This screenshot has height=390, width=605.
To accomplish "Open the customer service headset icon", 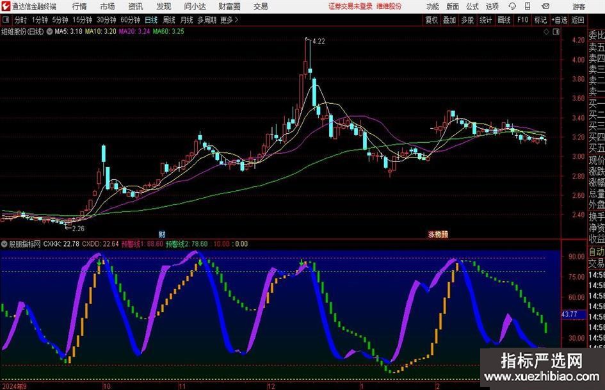I will 512,6.
